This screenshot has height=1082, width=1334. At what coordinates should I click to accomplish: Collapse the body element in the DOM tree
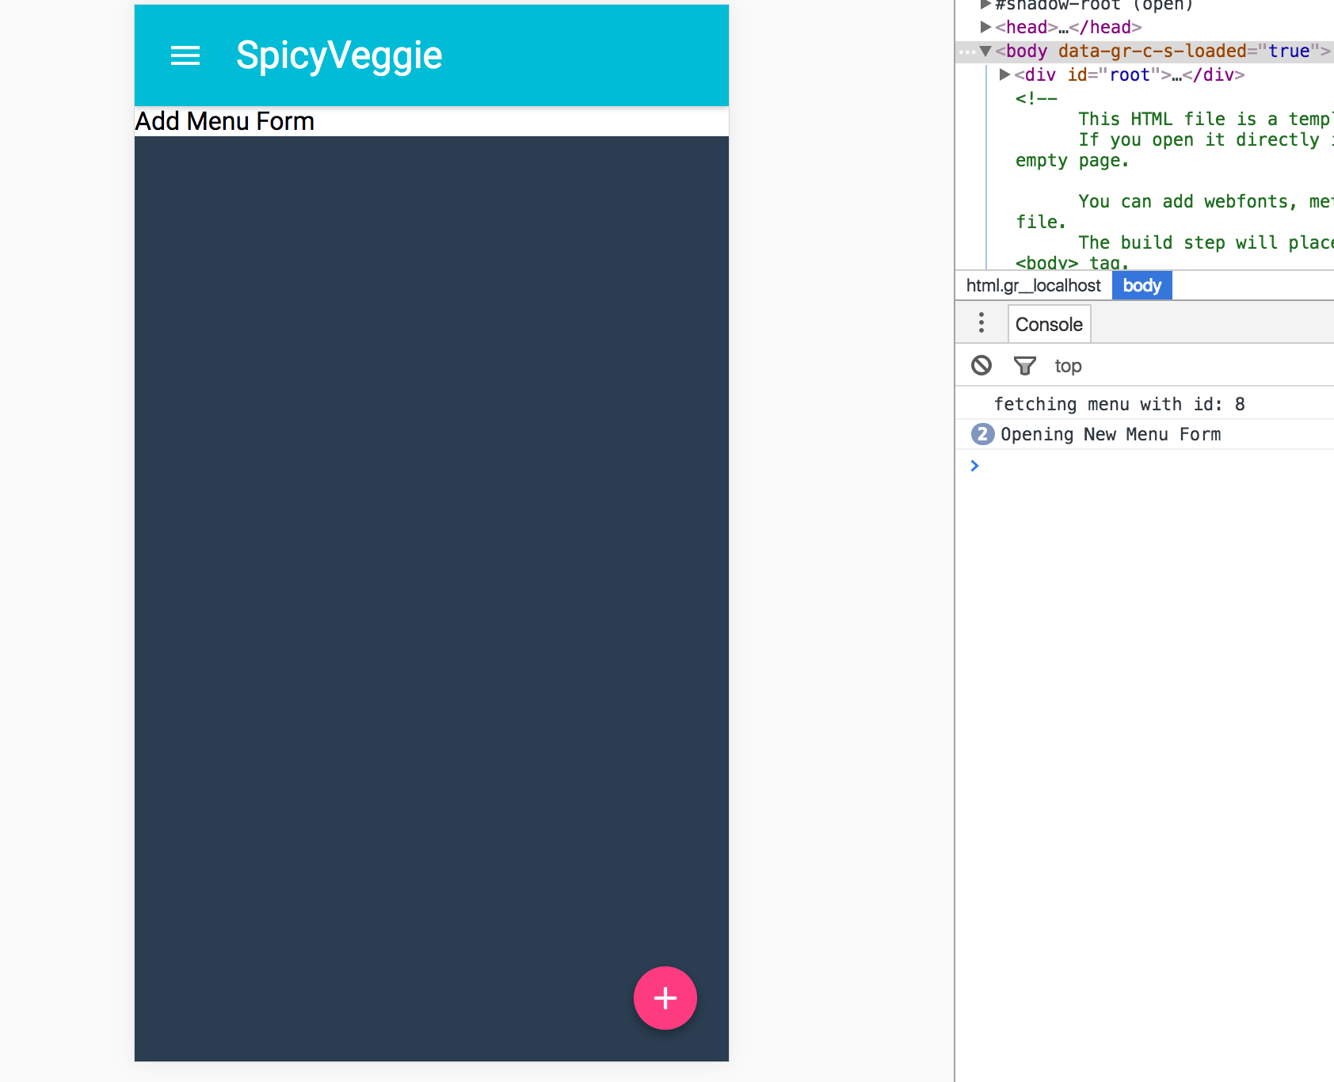[985, 50]
